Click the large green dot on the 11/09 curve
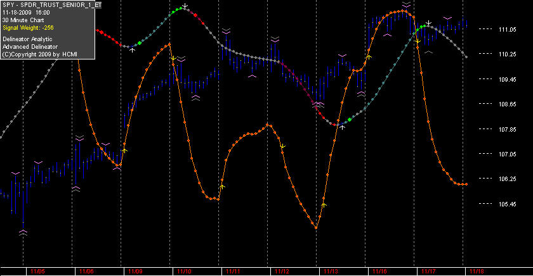Image resolution: width=533 pixels, height=276 pixels. (140, 43)
